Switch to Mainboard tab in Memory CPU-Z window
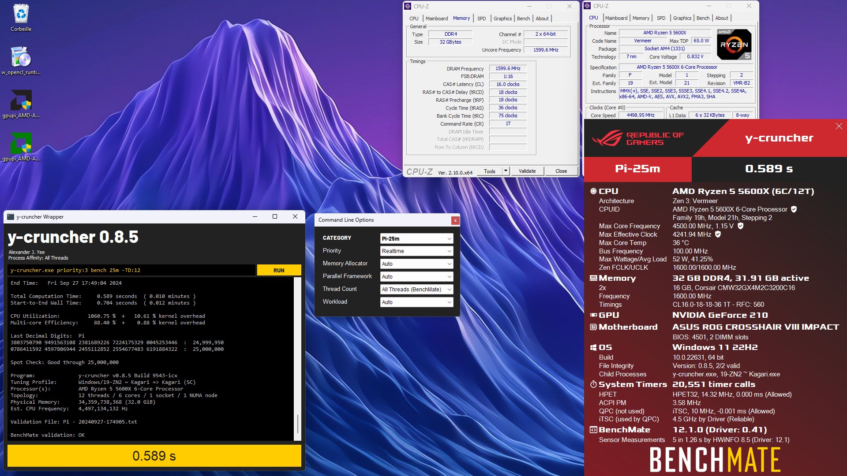The height and width of the screenshot is (476, 847). (436, 19)
